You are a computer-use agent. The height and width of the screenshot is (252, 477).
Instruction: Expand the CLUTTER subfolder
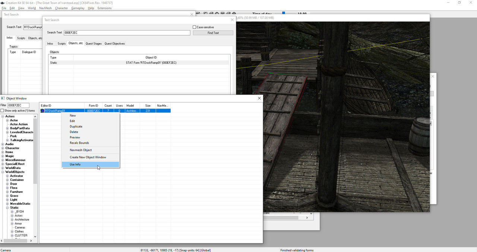pyautogui.click(x=12, y=236)
